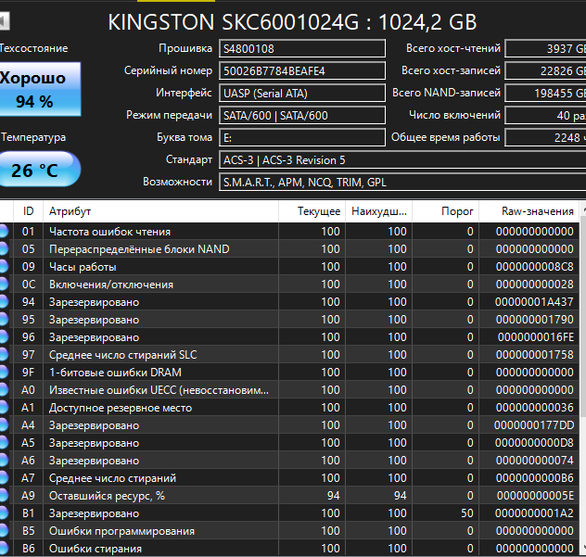586x557 pixels.
Task: Click raw value 0000000000D8
Action: pyautogui.click(x=534, y=443)
